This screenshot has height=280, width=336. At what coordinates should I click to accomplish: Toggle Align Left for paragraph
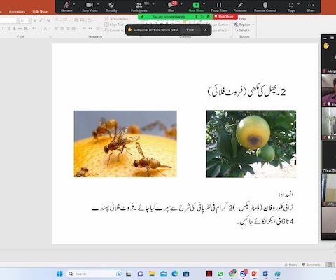coord(56,29)
